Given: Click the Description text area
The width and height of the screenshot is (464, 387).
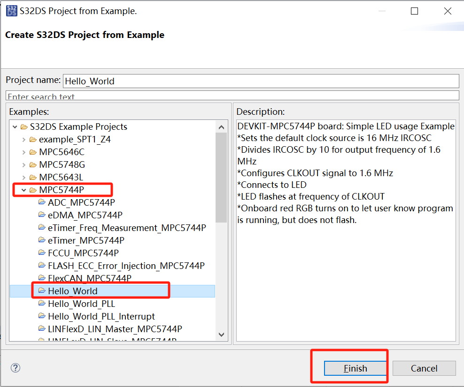Looking at the screenshot, I should 346,230.
